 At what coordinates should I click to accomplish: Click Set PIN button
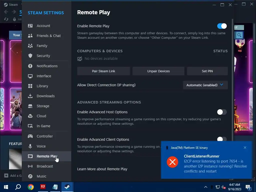[x=207, y=71]
